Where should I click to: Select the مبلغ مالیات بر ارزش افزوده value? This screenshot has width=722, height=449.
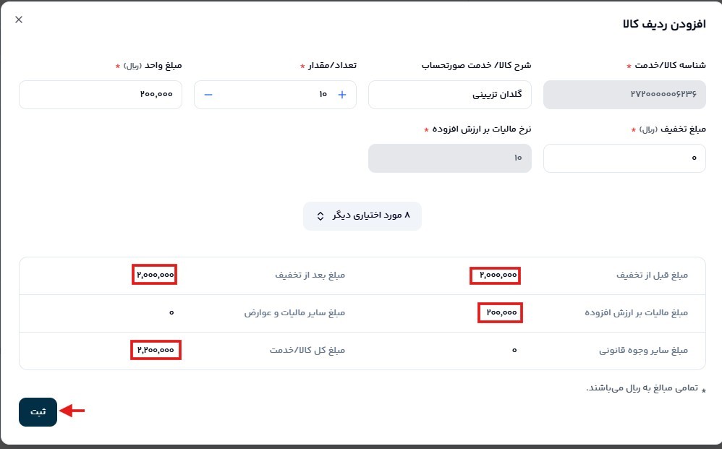tap(500, 313)
